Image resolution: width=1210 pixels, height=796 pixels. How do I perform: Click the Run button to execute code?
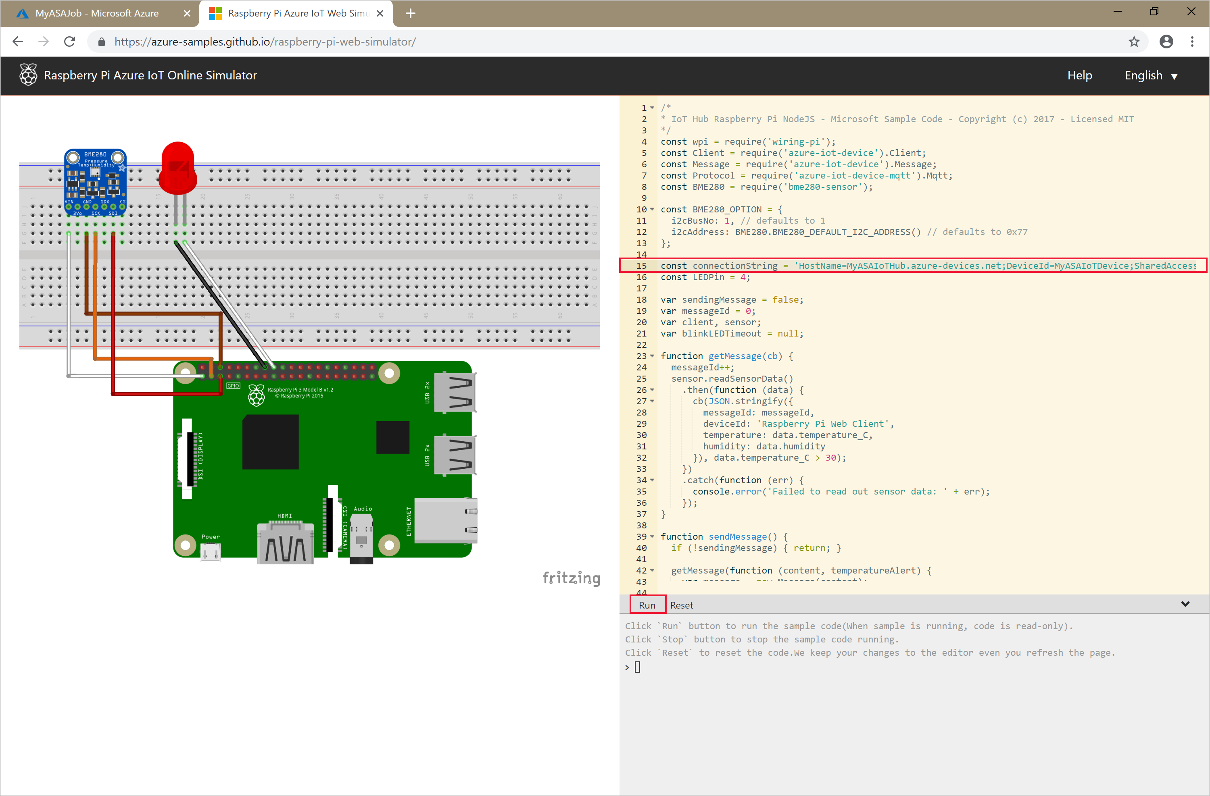(646, 604)
